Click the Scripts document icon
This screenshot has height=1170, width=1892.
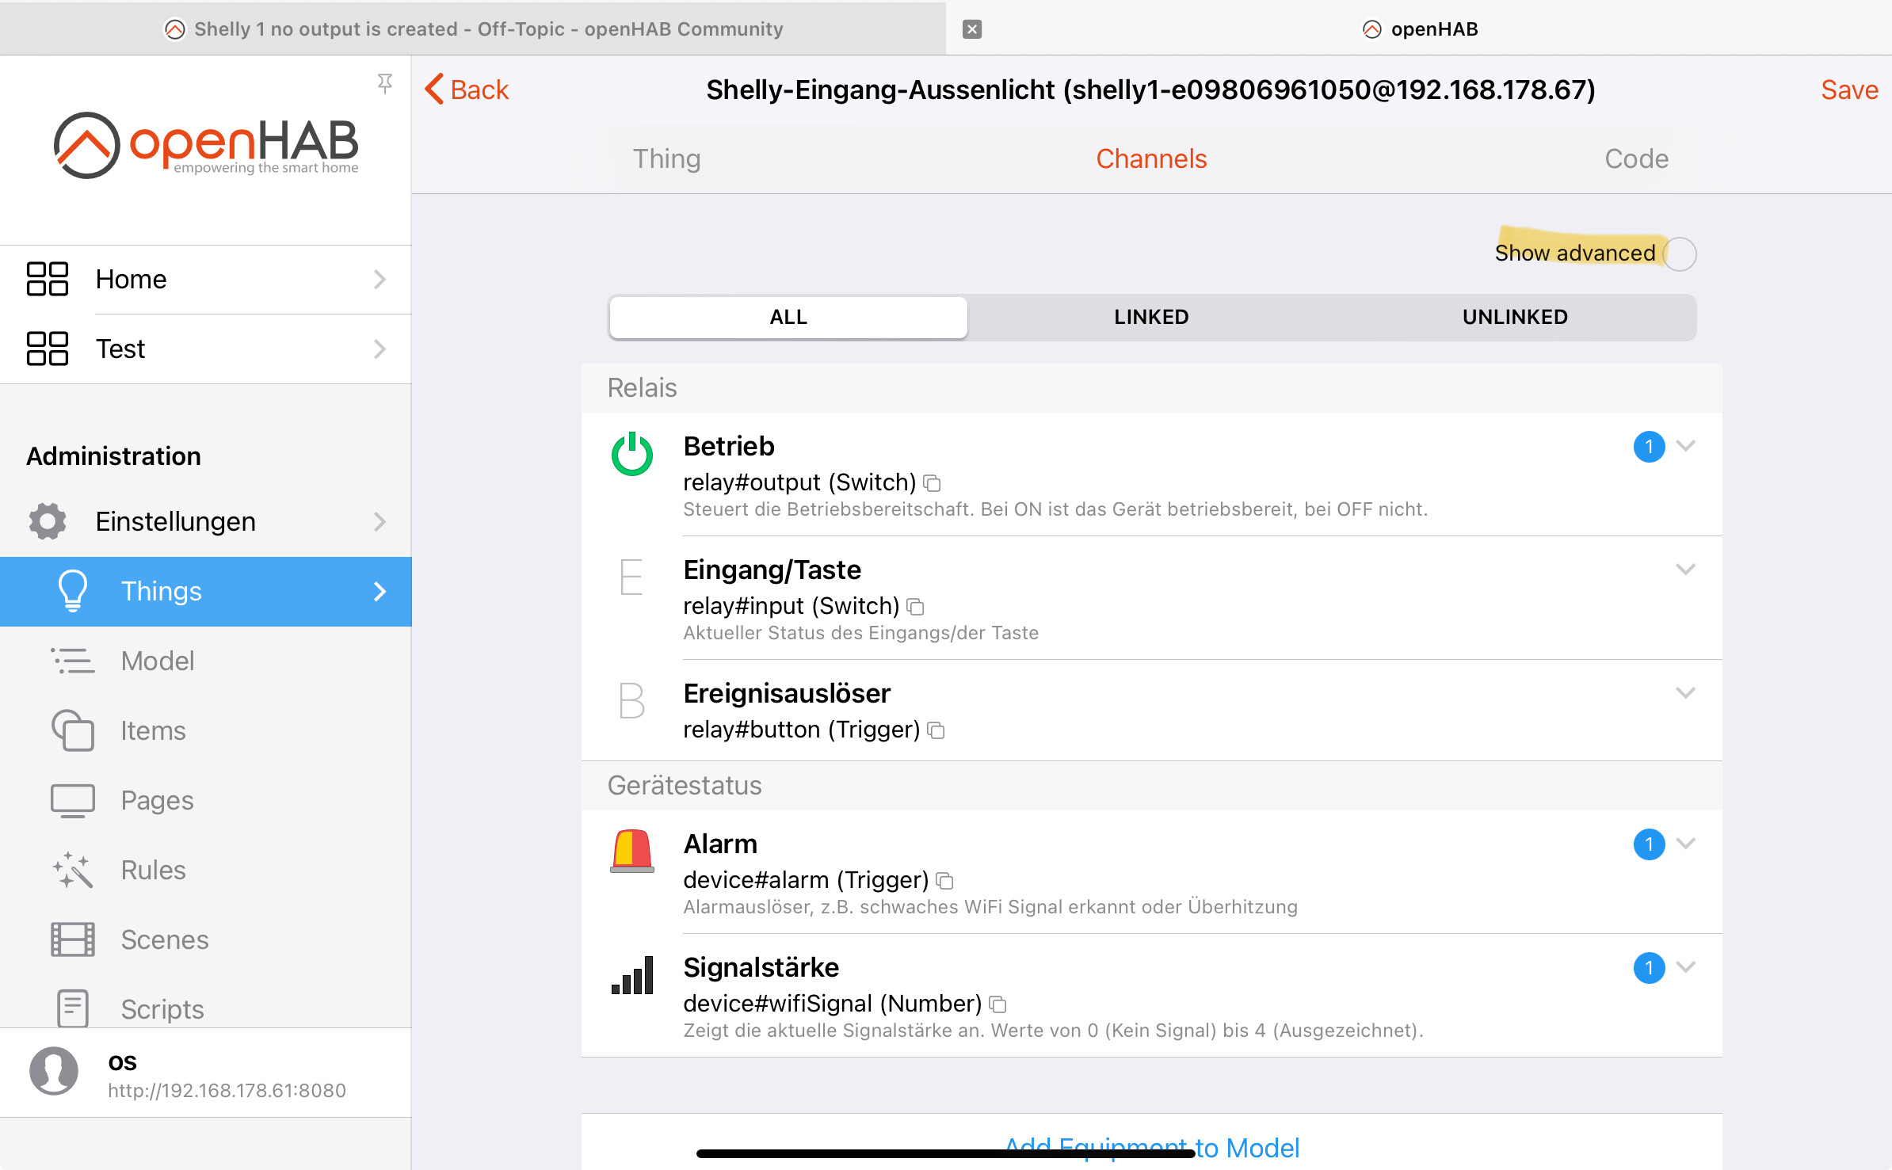[x=73, y=1008]
